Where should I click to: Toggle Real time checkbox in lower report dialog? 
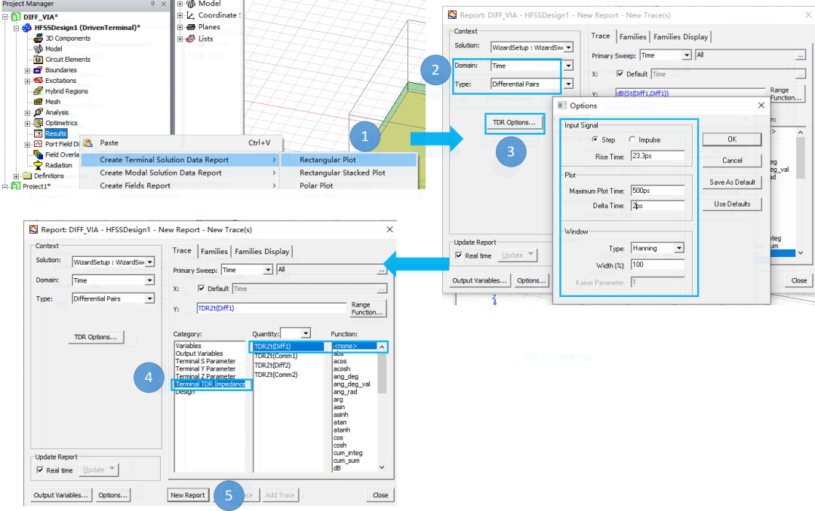(x=40, y=470)
